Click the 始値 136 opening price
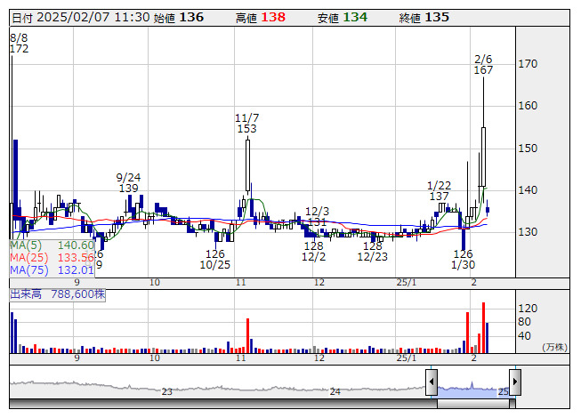The image size is (581, 418). [x=179, y=18]
